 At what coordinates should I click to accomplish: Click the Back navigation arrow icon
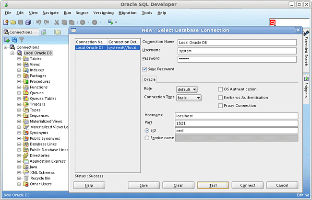[x=83, y=22]
